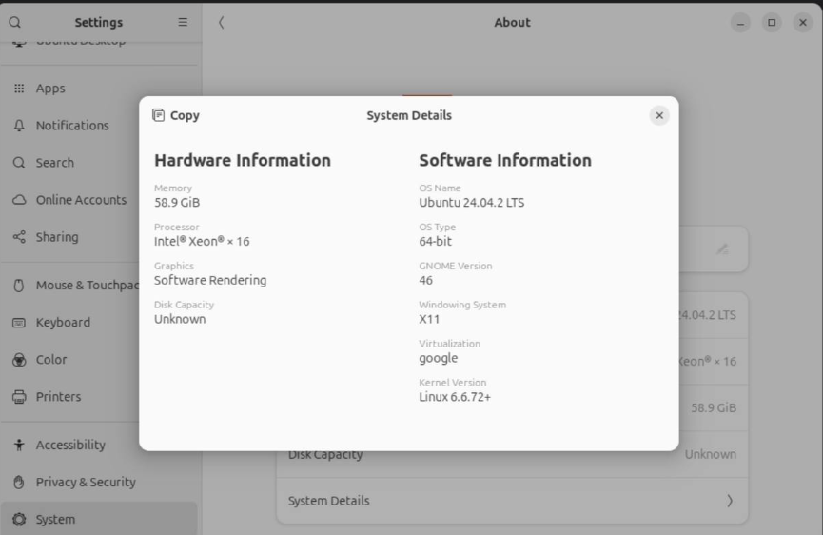Screen dimensions: 823x535
Task: Go back using the About header arrow
Action: (221, 22)
